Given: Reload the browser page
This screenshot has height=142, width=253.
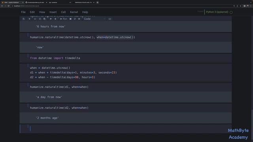Looking at the screenshot, I should tap(8, 6).
